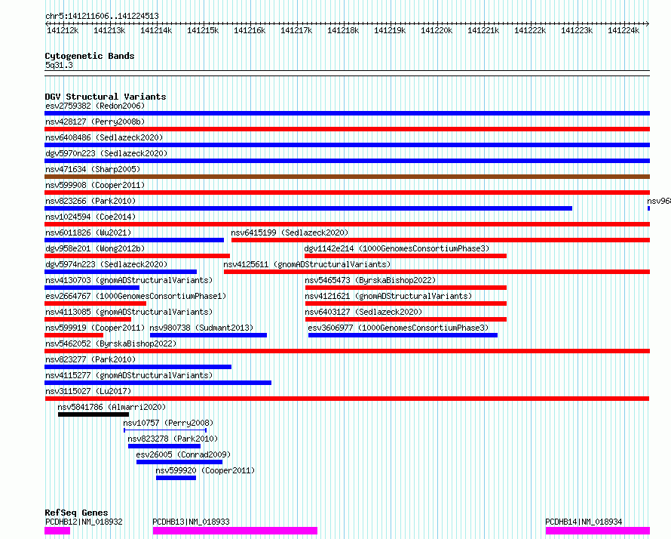Click the 141218k ruler tick label

pos(343,30)
